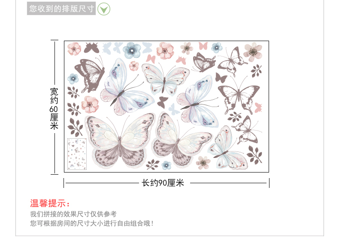
Task: Click the blue flower near top center
Action: [132, 50]
